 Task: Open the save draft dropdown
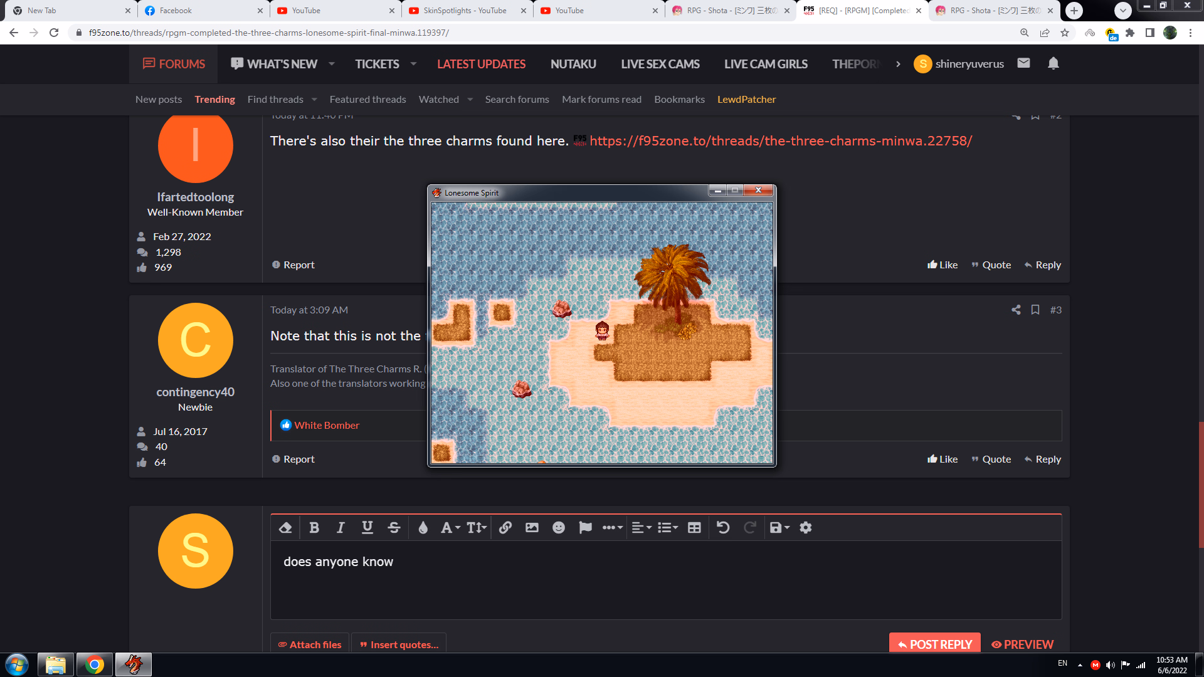(779, 528)
